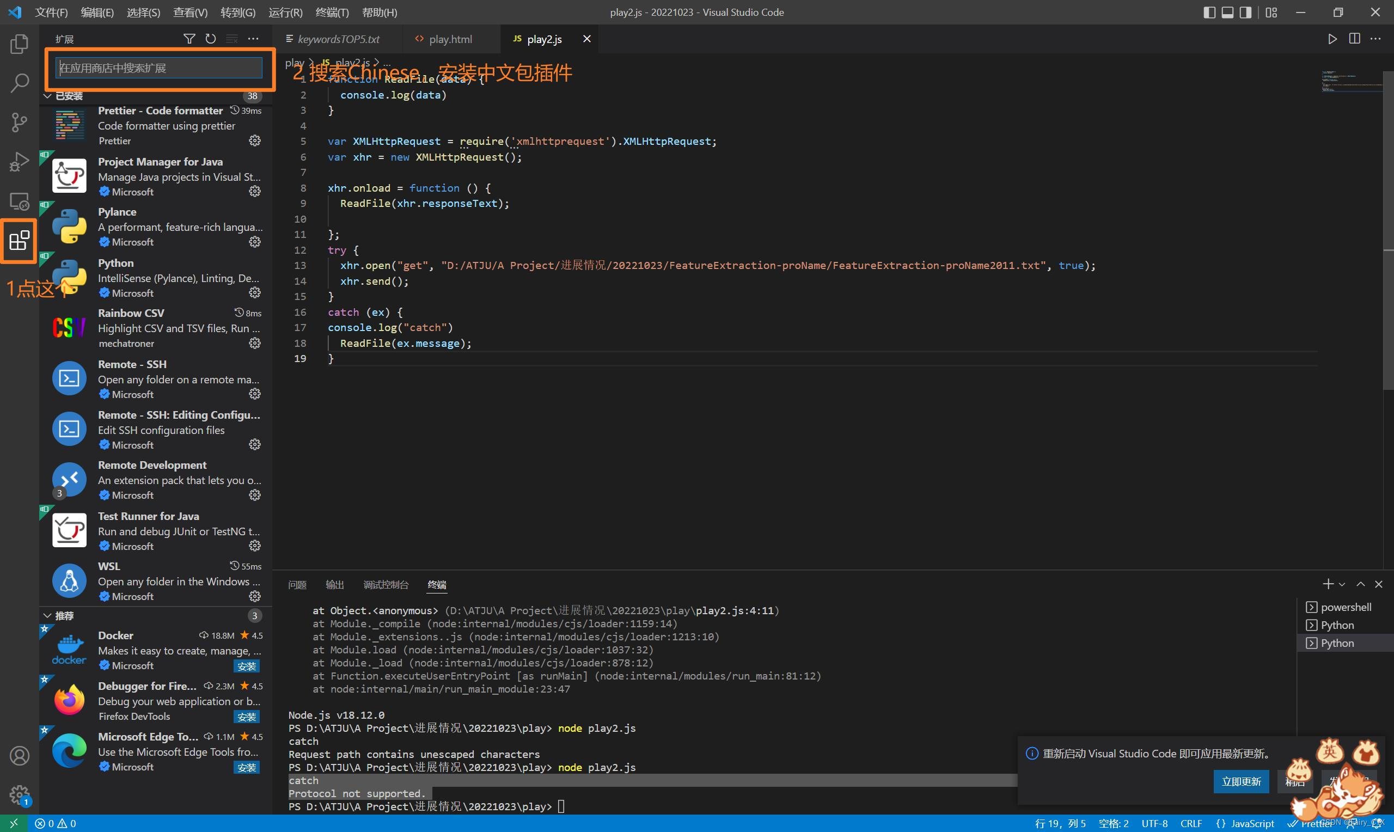Refresh the extensions list
The image size is (1394, 832).
[x=211, y=39]
